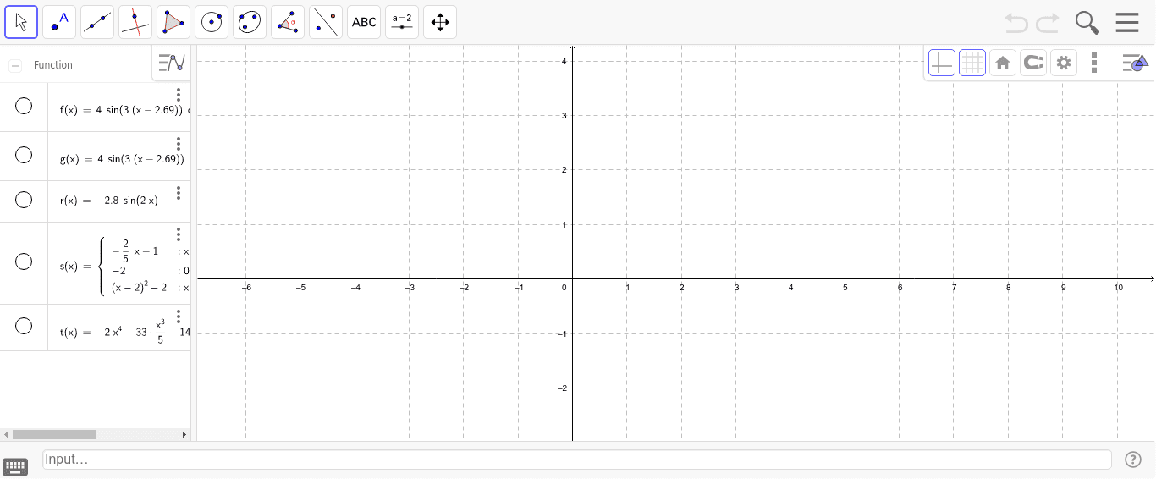Click the scrollbar left arrow
Image resolution: width=1156 pixels, height=479 pixels.
(x=5, y=434)
